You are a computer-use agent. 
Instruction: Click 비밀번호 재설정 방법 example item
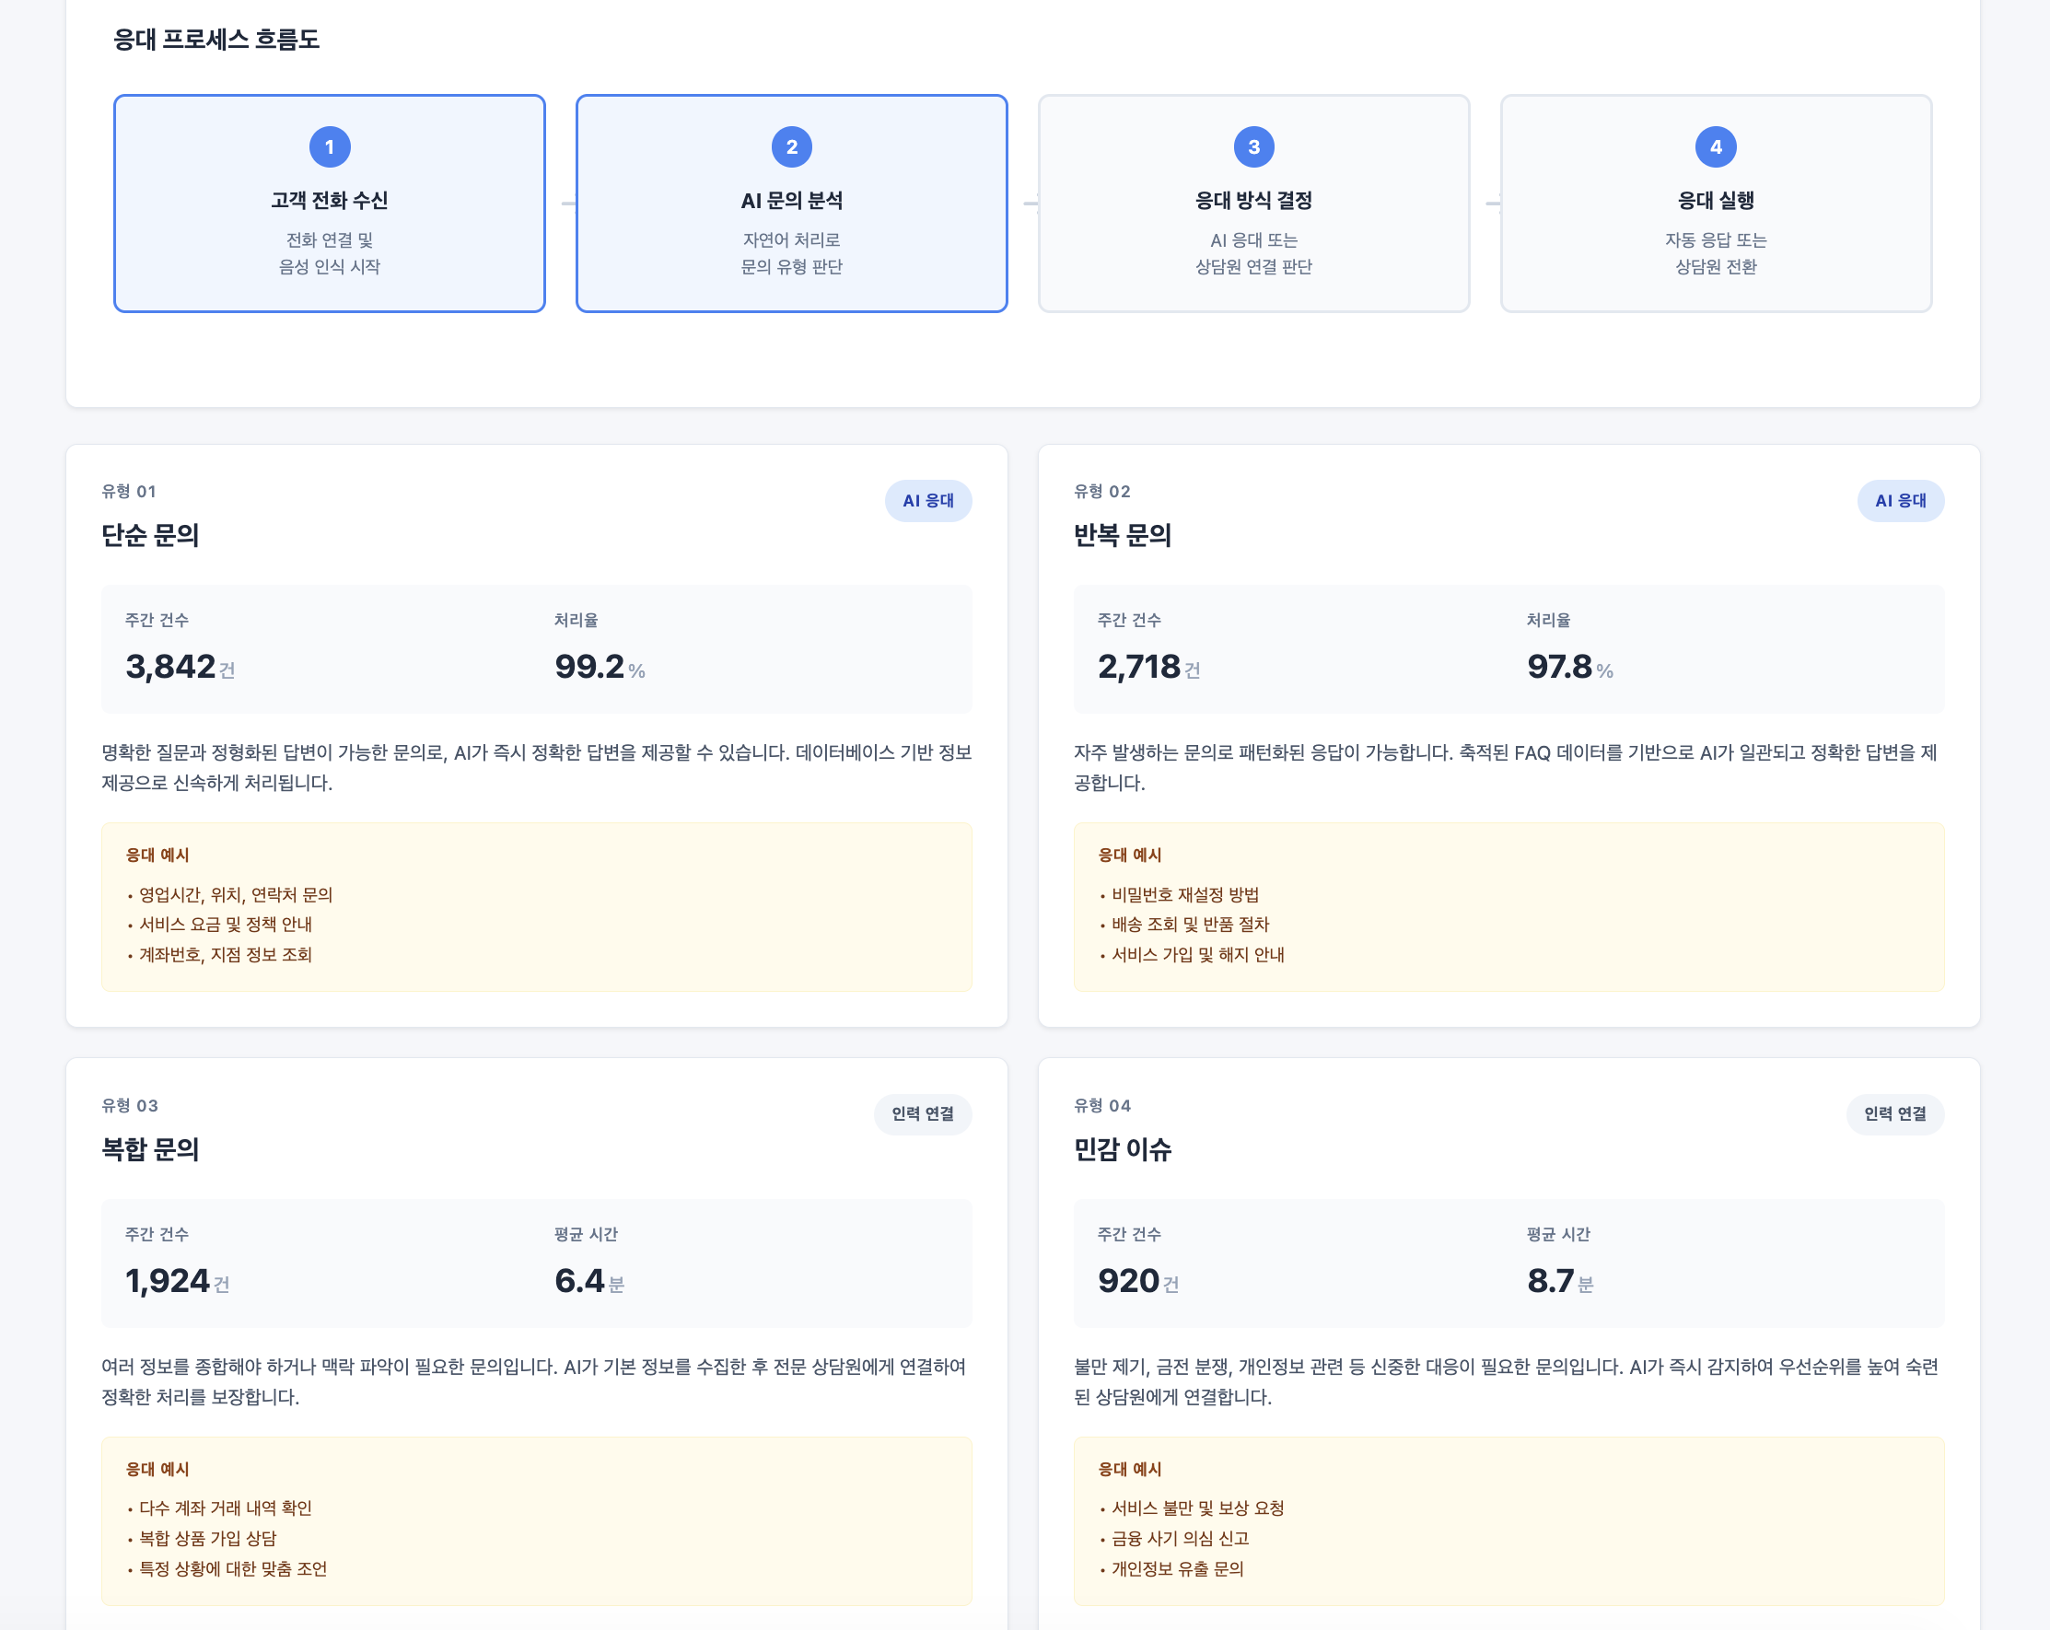click(1184, 895)
